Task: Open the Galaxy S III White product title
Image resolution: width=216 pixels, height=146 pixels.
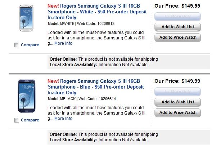Action: point(97,12)
